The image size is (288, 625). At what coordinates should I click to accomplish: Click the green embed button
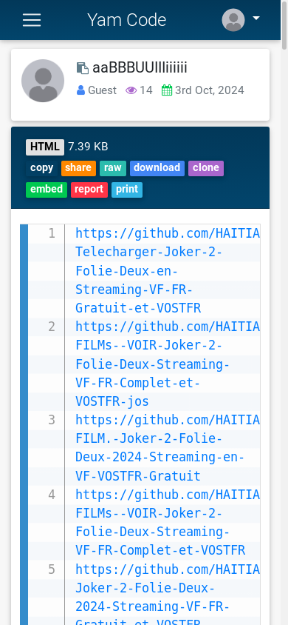pos(47,190)
